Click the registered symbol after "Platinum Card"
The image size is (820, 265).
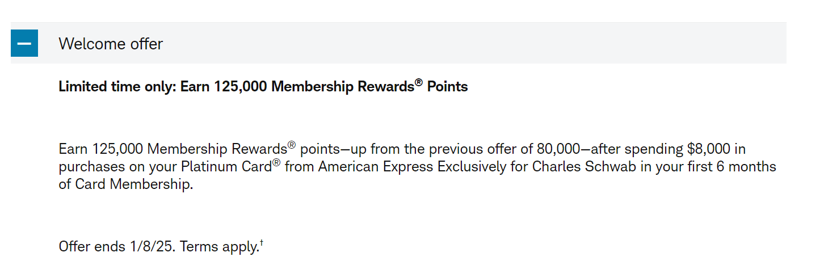(276, 163)
